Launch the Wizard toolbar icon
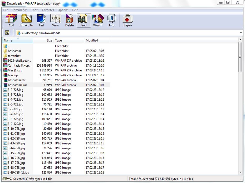 (98, 20)
